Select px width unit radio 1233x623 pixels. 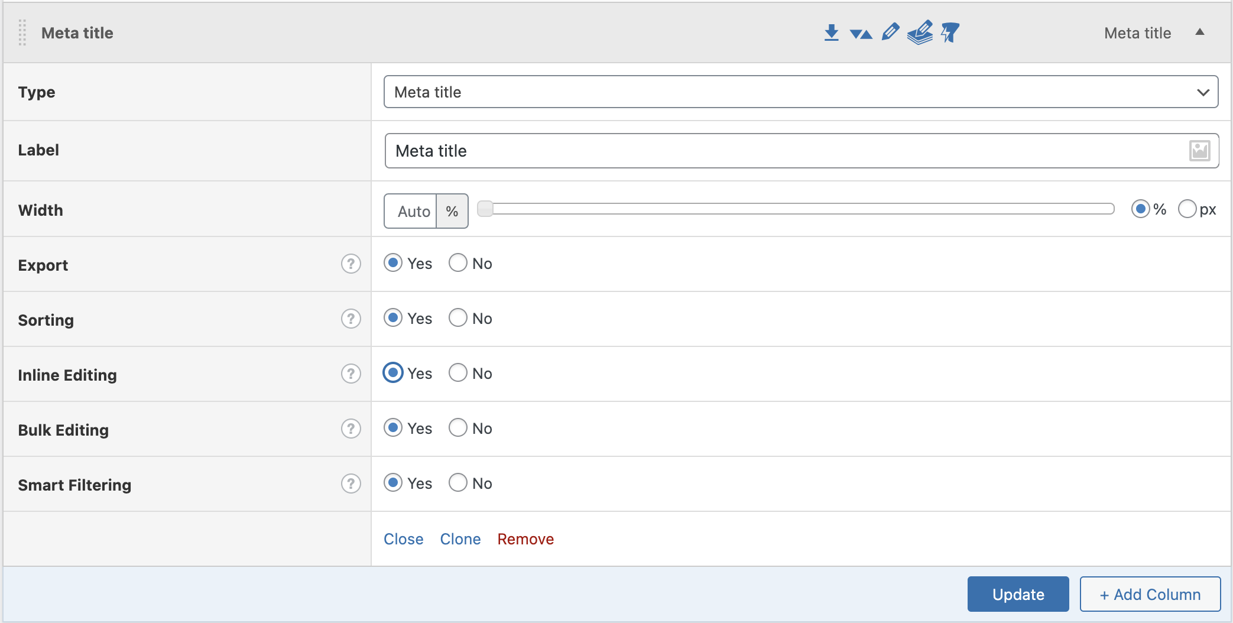1187,209
